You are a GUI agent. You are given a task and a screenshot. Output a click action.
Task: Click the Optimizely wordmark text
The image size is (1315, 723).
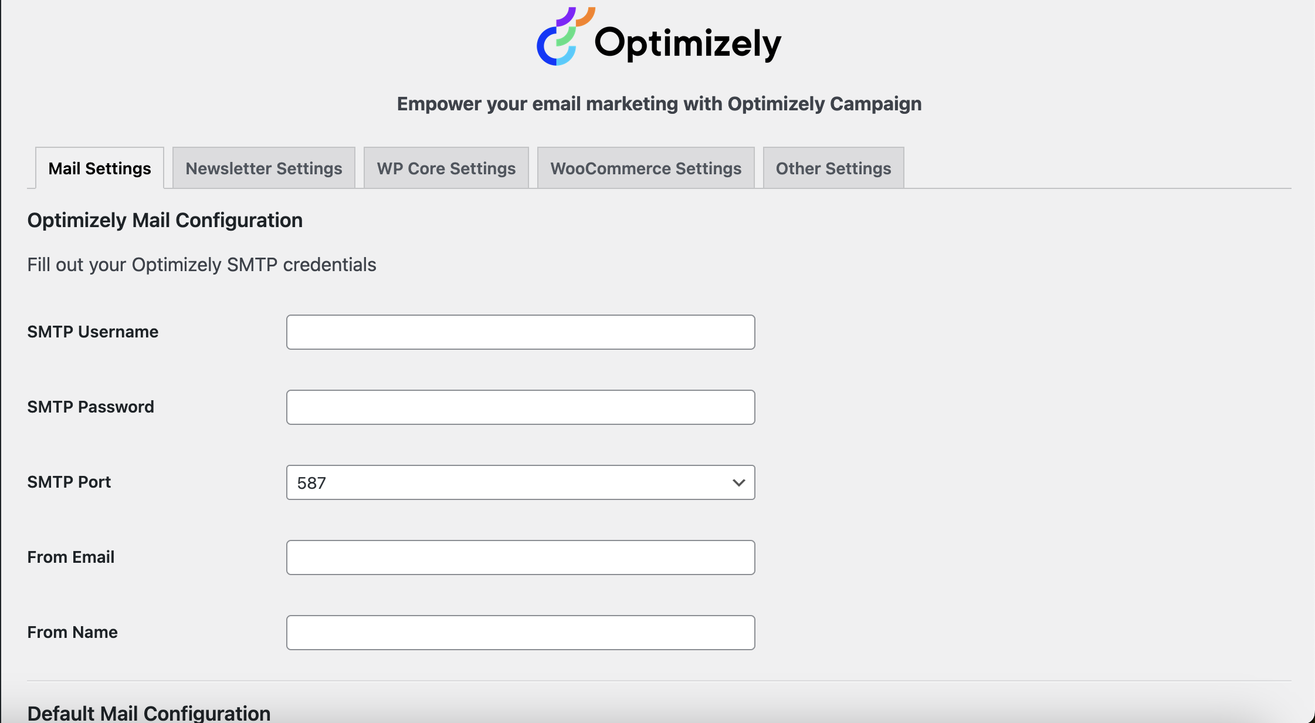(688, 43)
